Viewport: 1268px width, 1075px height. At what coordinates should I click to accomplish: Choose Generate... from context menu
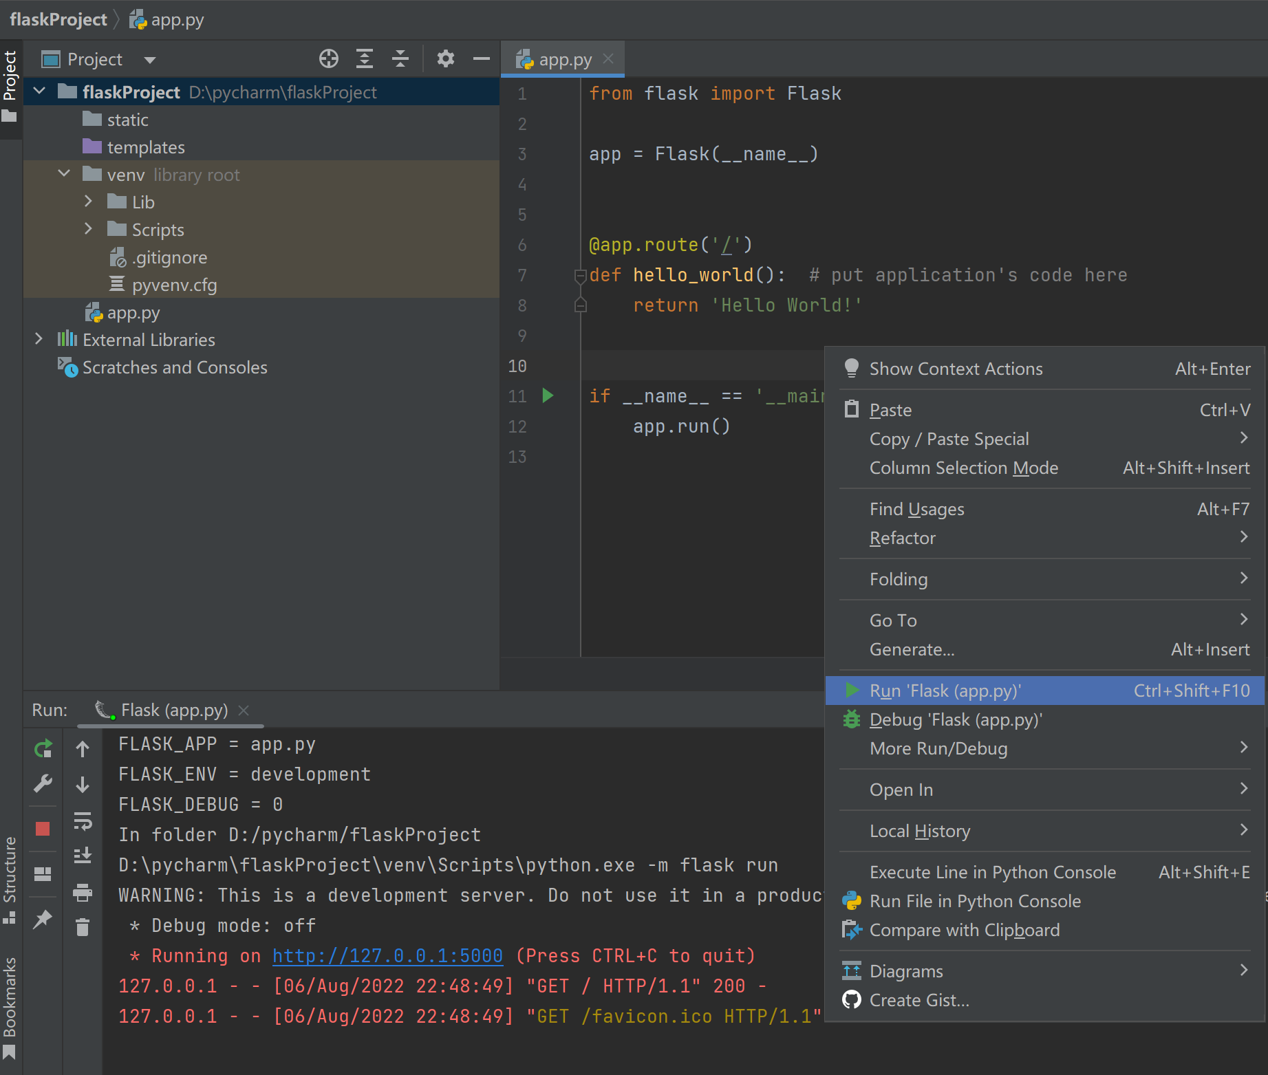click(x=1045, y=649)
